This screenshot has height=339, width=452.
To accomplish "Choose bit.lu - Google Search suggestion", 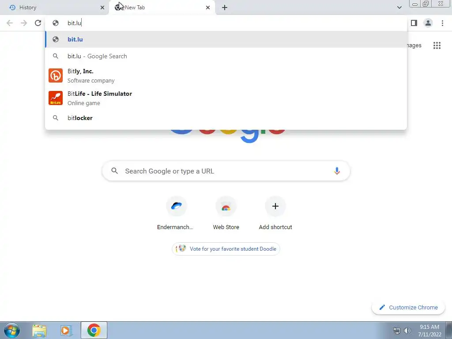I will (226, 56).
